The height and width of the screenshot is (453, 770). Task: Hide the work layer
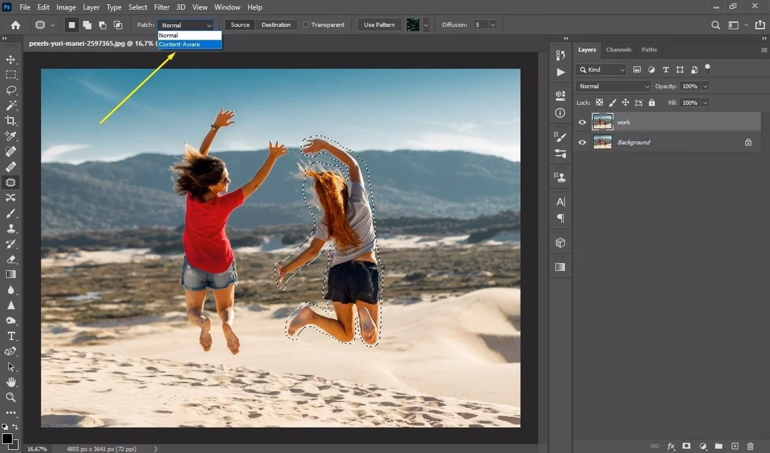tap(582, 122)
